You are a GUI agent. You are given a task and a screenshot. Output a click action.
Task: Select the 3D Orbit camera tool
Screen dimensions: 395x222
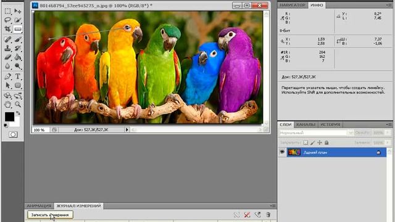point(18,96)
